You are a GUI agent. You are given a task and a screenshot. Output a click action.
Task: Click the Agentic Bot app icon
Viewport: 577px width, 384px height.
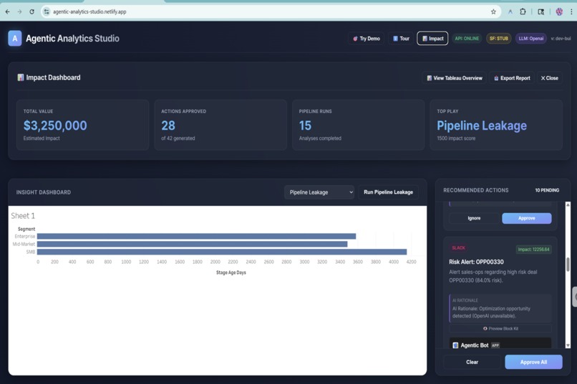tap(455, 345)
